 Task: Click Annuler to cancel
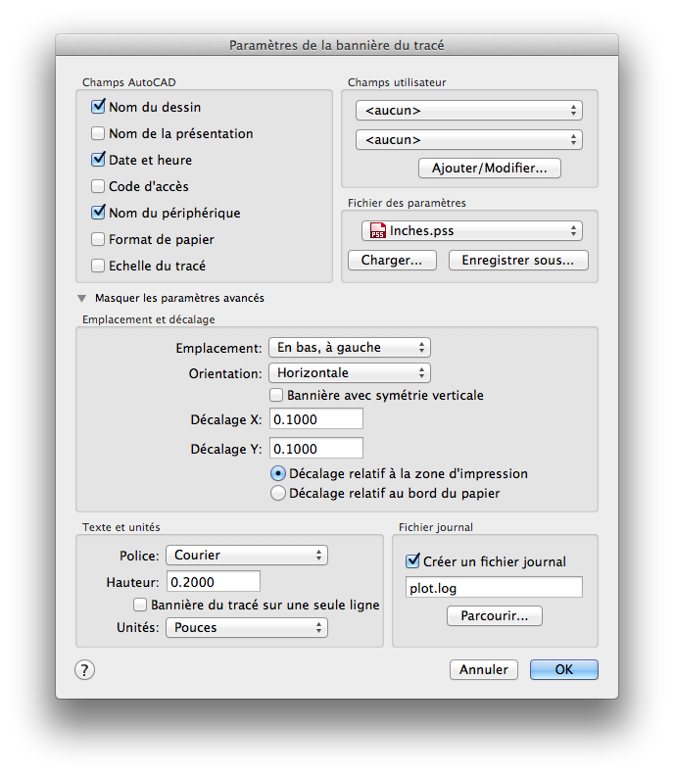(x=484, y=669)
